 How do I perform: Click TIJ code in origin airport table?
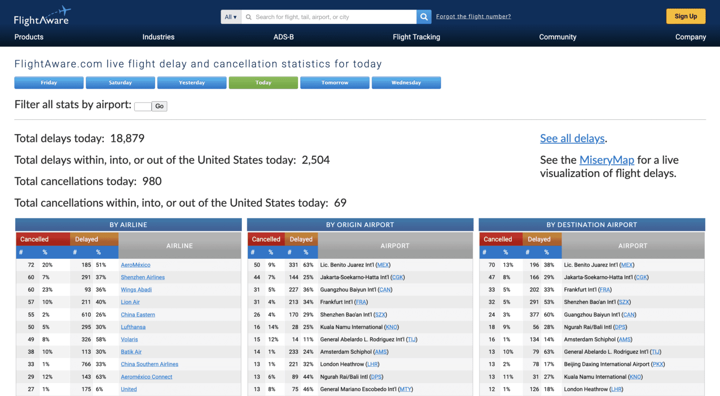click(412, 340)
